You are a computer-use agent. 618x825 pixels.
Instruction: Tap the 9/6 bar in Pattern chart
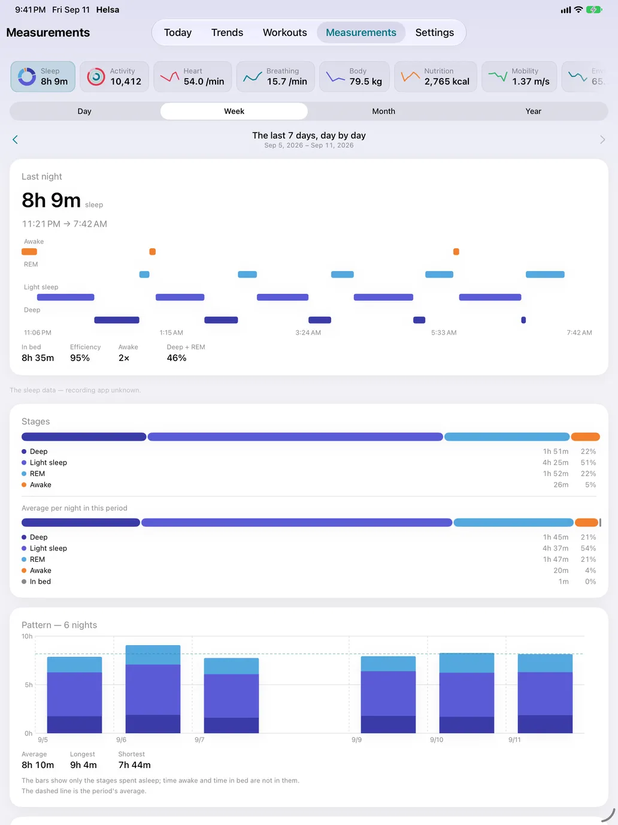point(153,689)
